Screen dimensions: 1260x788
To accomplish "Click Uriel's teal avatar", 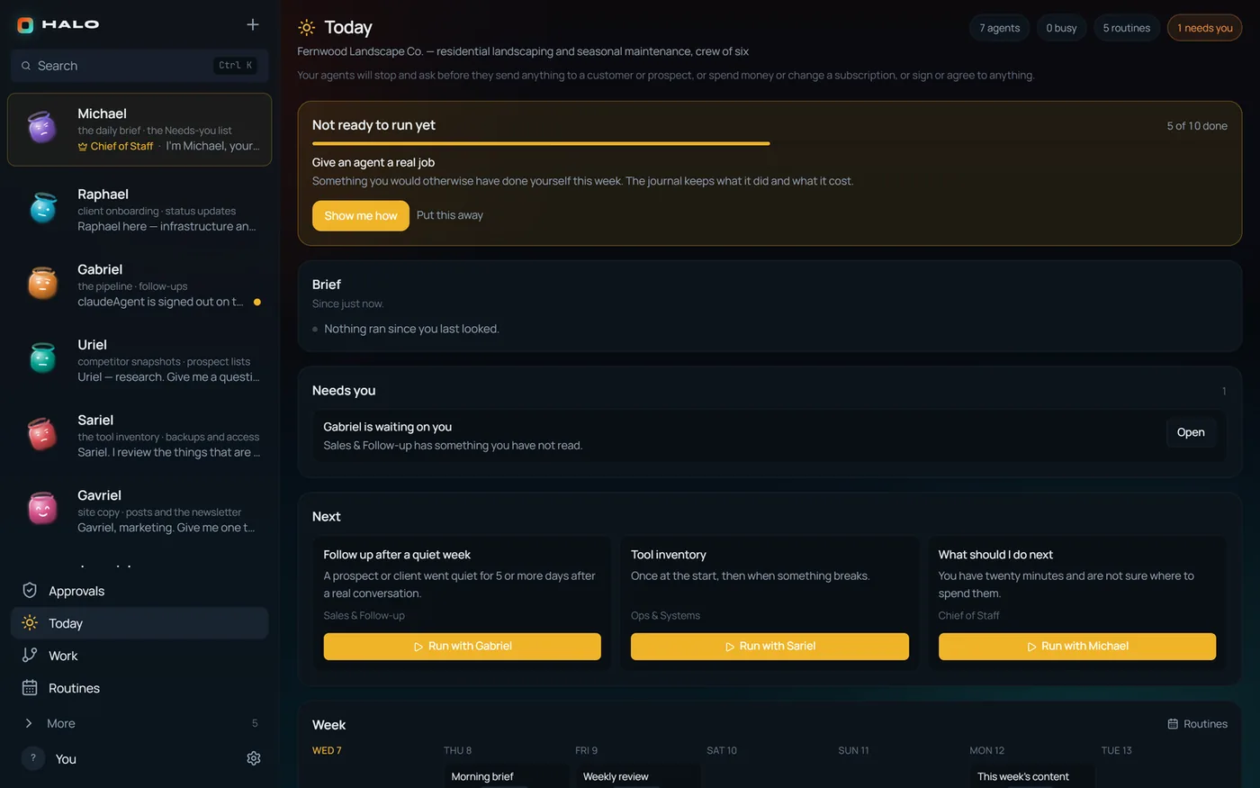I will tap(42, 358).
